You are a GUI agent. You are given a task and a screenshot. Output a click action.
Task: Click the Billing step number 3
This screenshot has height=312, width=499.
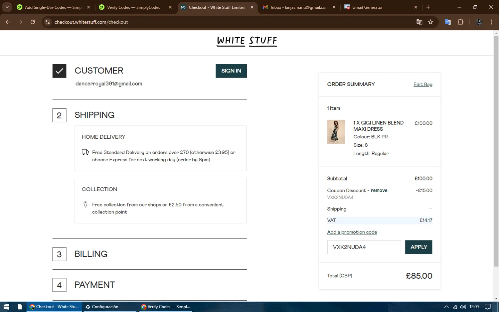pos(59,254)
